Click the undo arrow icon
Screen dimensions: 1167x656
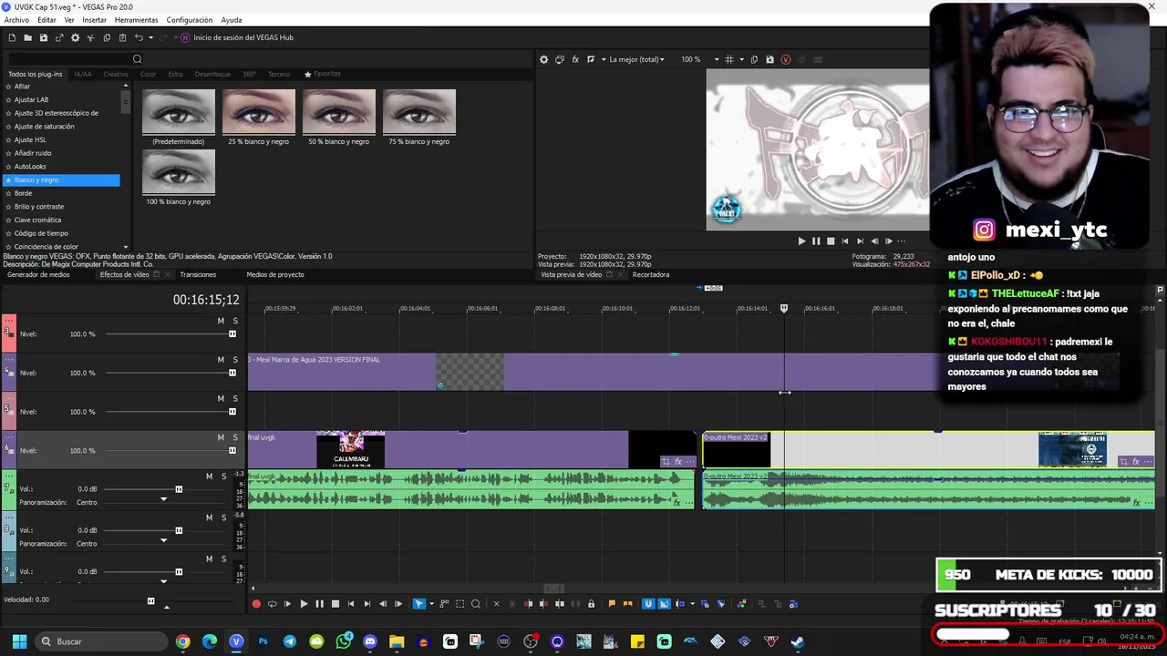click(139, 37)
